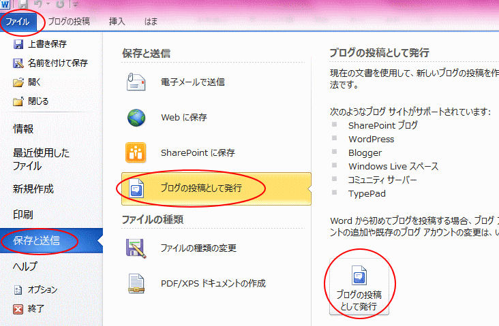
Task: Choose 上書き保存 in the left menu
Action: pyautogui.click(x=48, y=44)
